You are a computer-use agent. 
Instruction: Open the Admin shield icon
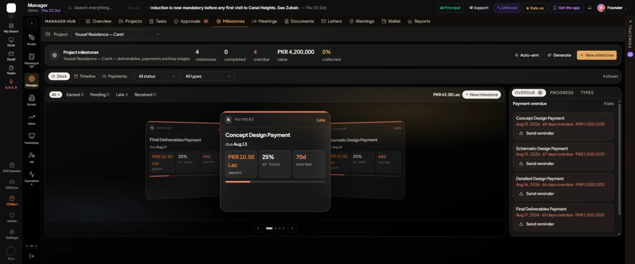coord(12,218)
